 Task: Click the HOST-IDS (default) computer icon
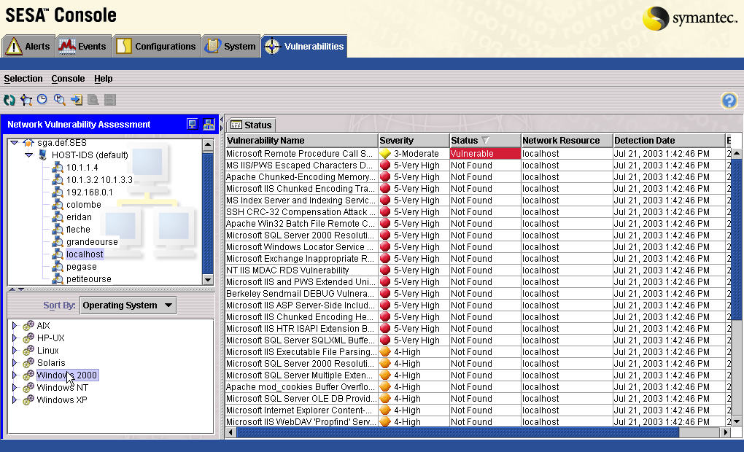(x=43, y=155)
